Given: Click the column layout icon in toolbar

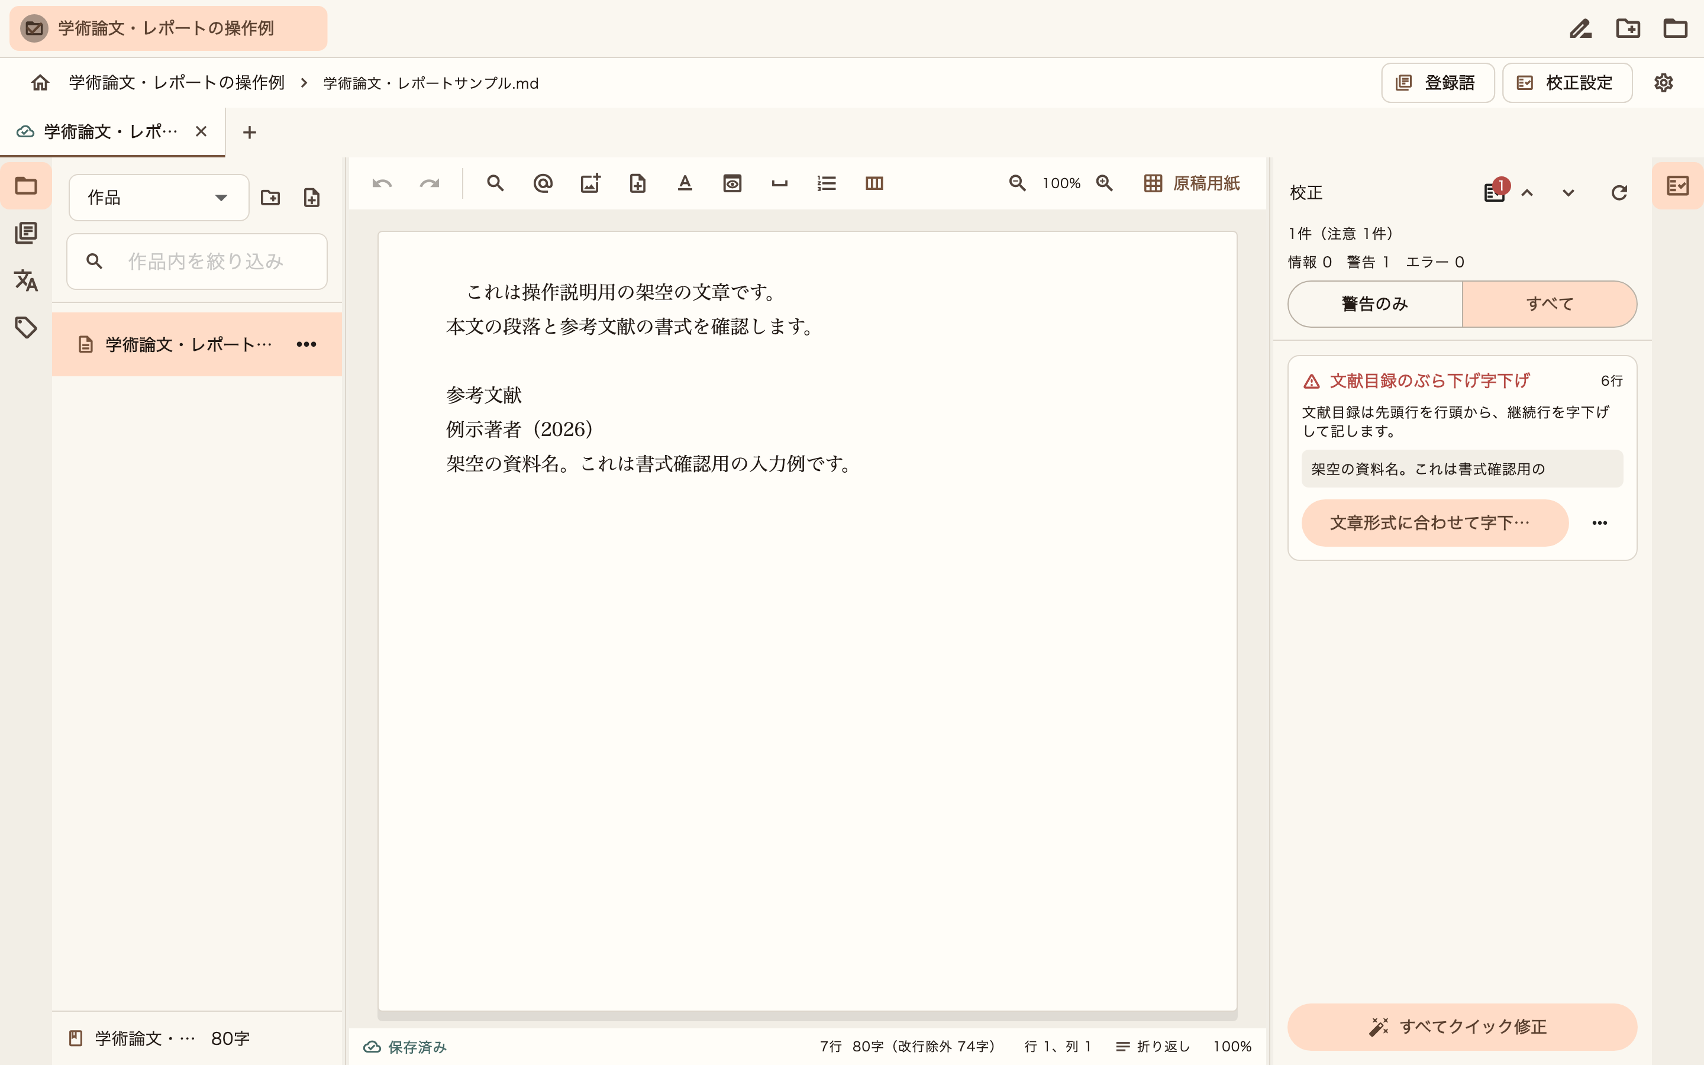Looking at the screenshot, I should click(x=874, y=184).
